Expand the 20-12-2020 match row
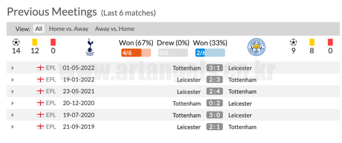The image size is (342, 143). tap(13, 103)
